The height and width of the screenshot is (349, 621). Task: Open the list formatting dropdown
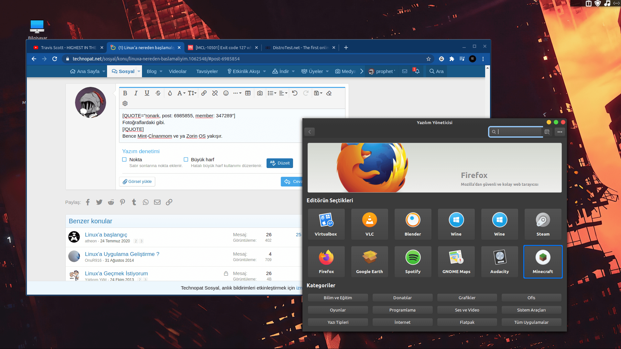[272, 93]
